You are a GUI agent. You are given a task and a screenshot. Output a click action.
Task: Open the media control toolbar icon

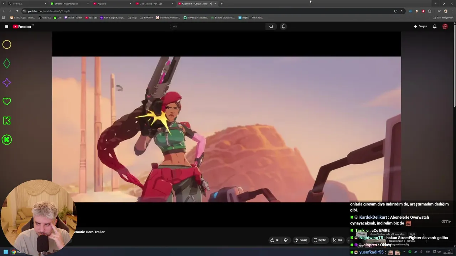(439, 11)
